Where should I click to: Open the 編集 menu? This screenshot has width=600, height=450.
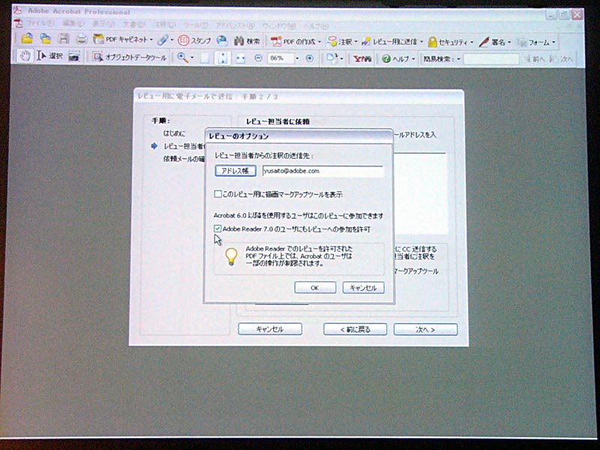(73, 24)
